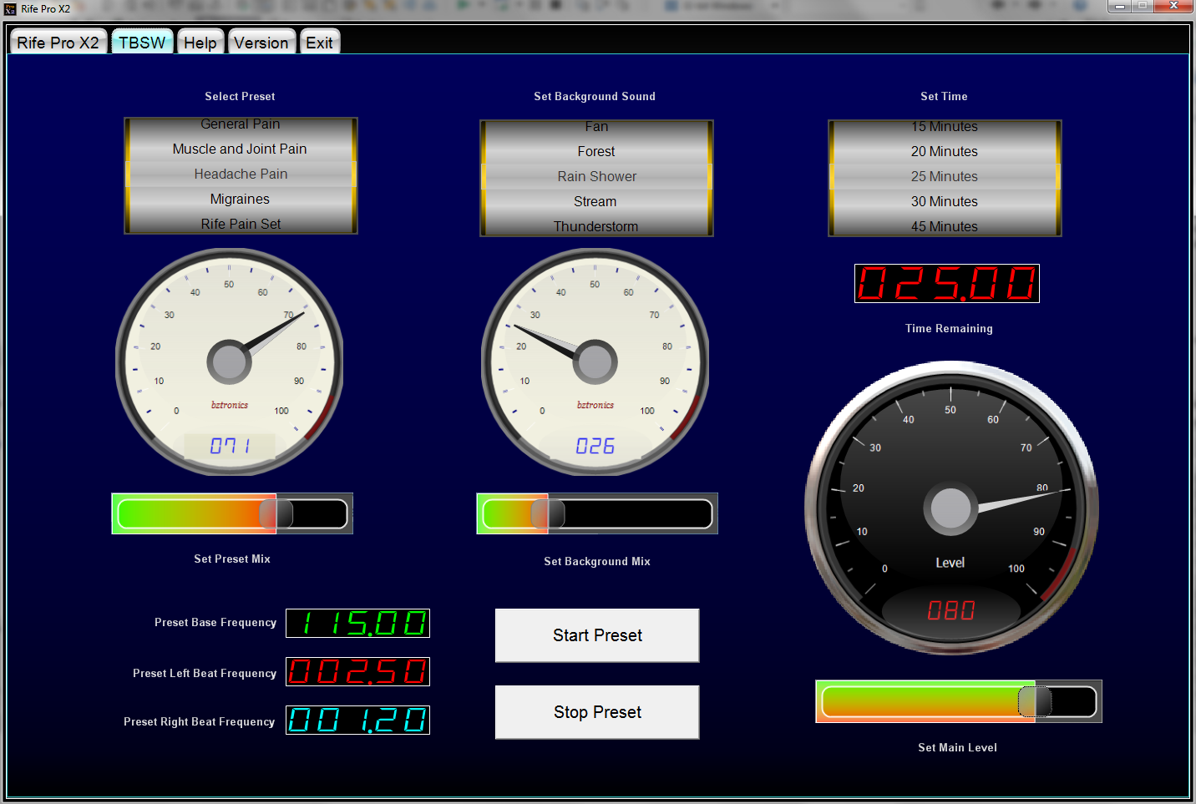
Task: Click the Rife Pro X2 title bar icon
Action: [10, 9]
